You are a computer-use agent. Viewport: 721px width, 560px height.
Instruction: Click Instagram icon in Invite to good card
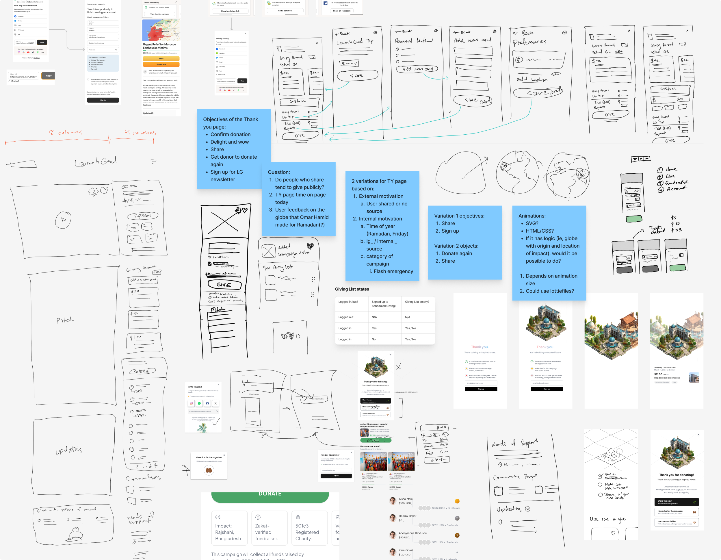191,403
